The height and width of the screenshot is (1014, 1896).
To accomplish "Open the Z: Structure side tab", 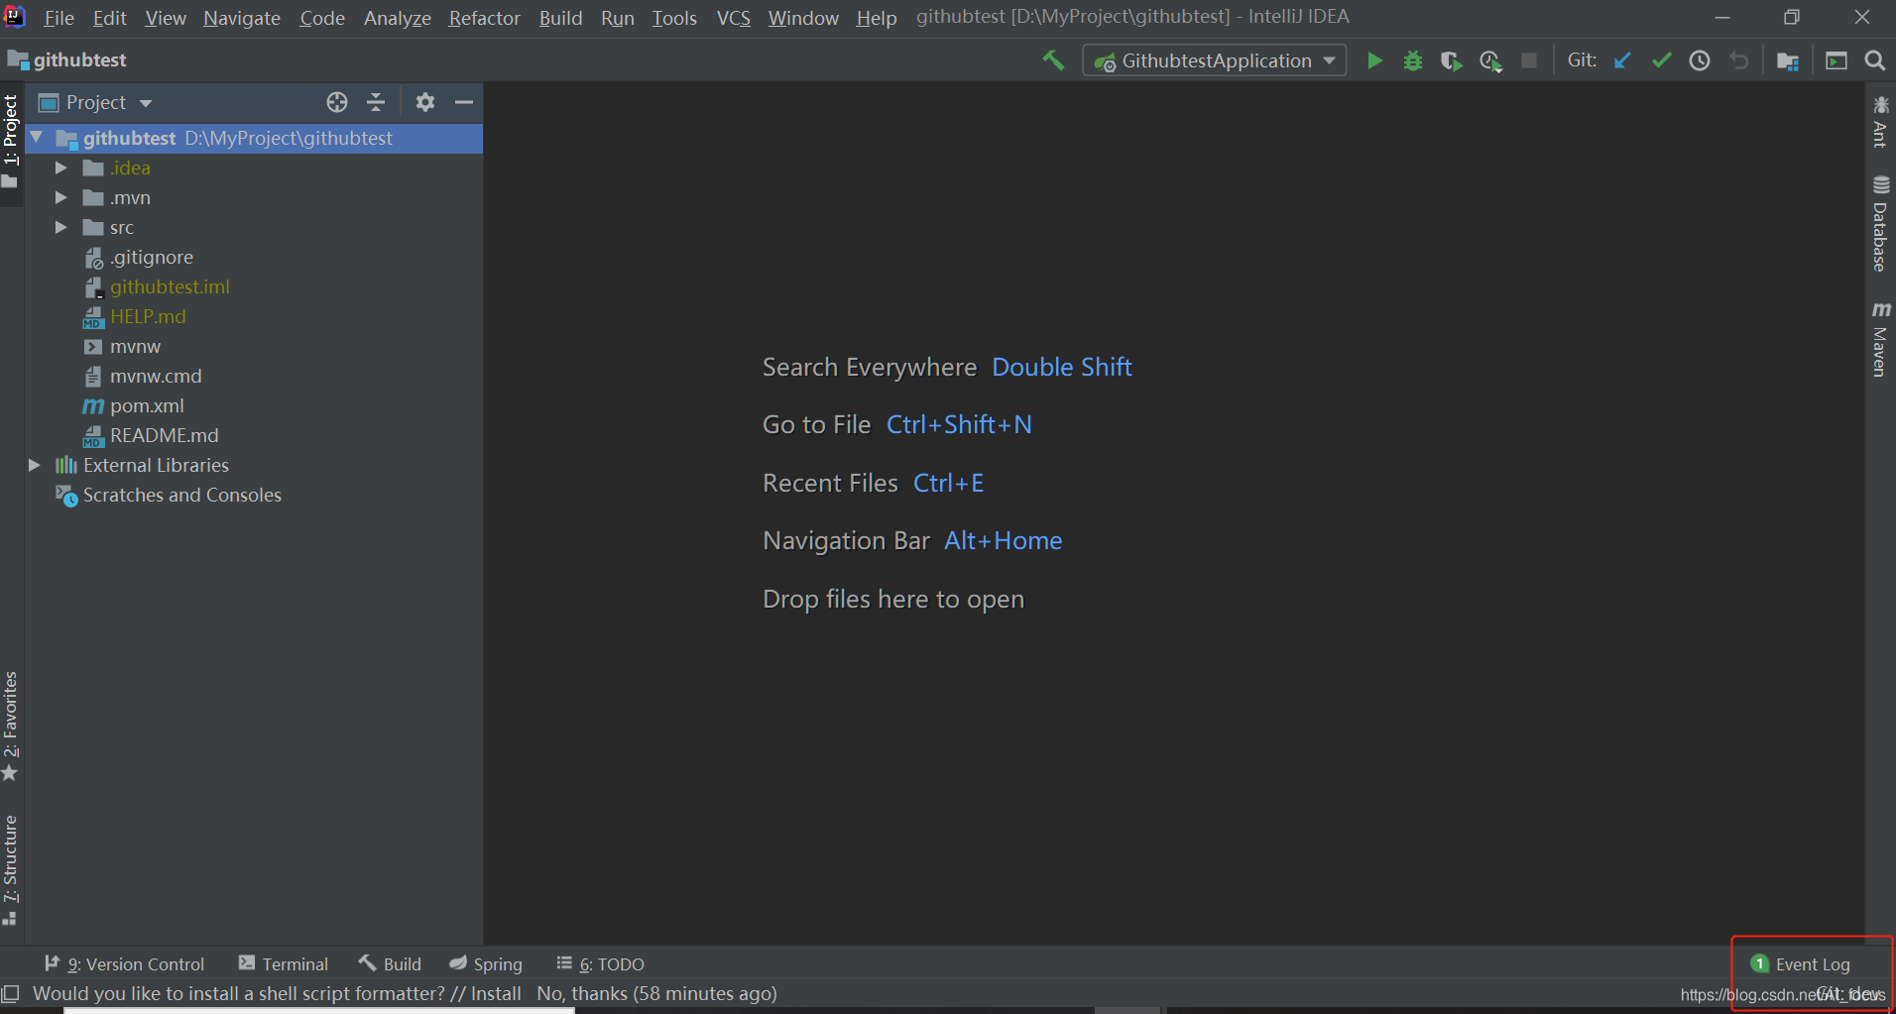I will click(11, 870).
